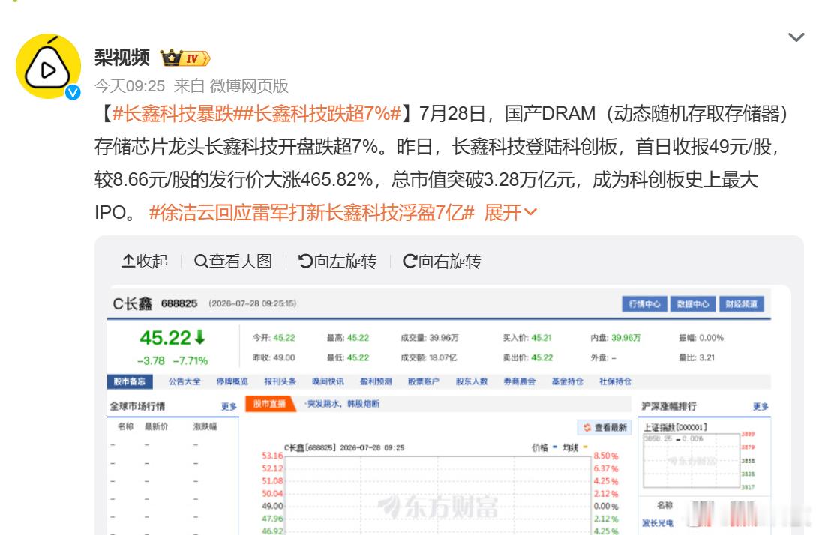Open hashtag #徐洁云回应雷军打新长鑫科技浮盈7亿#

[312, 213]
